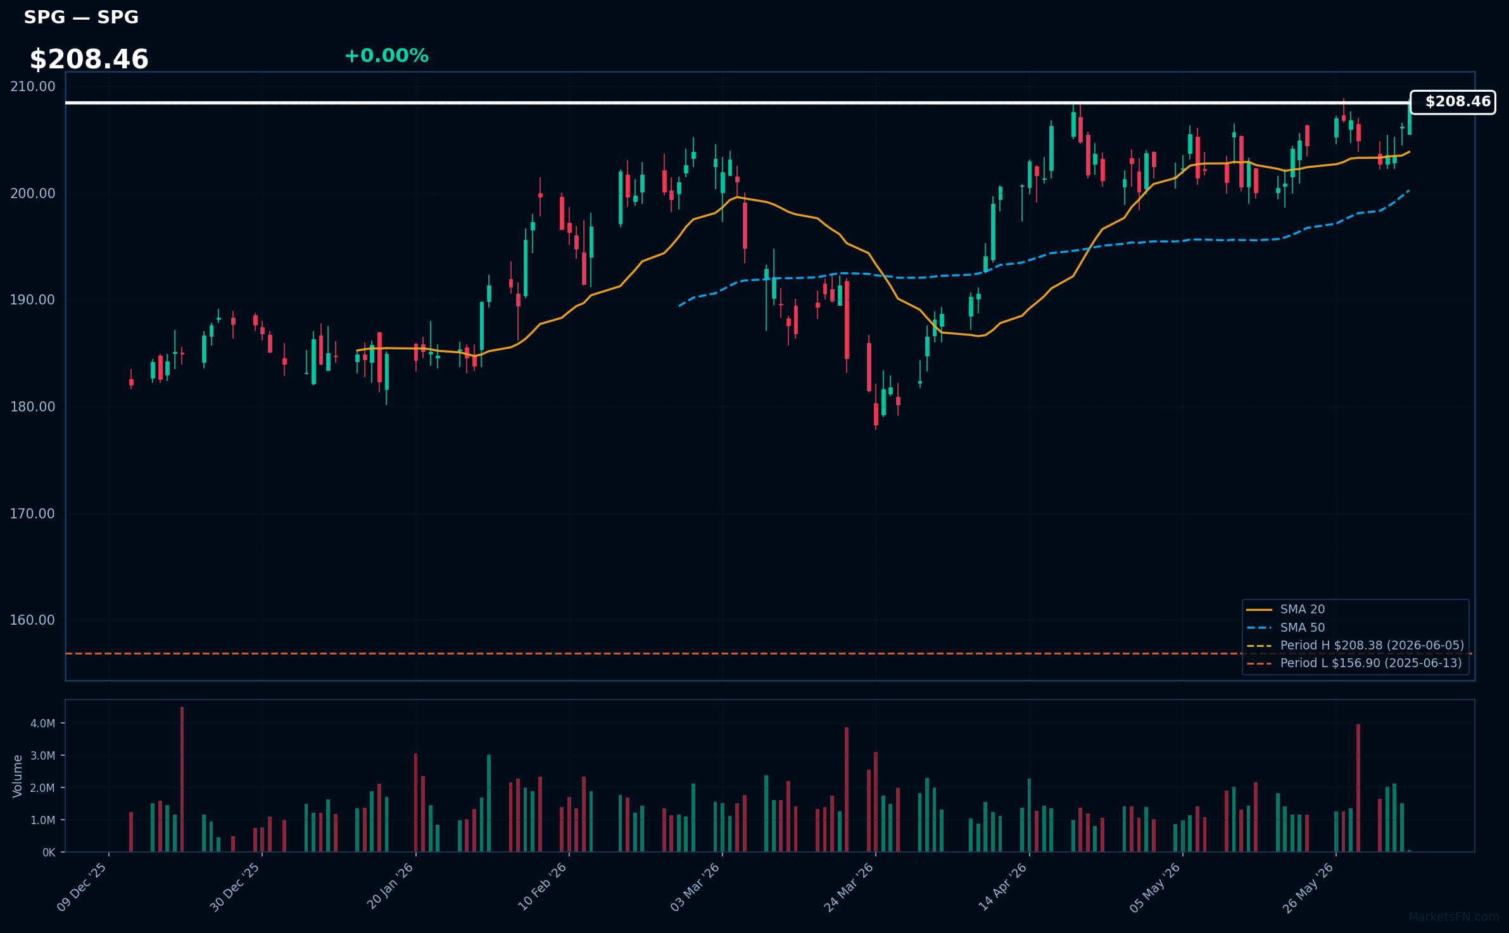Image resolution: width=1509 pixels, height=933 pixels.
Task: Click the orange SMA 20 legend line sample
Action: click(x=1259, y=610)
